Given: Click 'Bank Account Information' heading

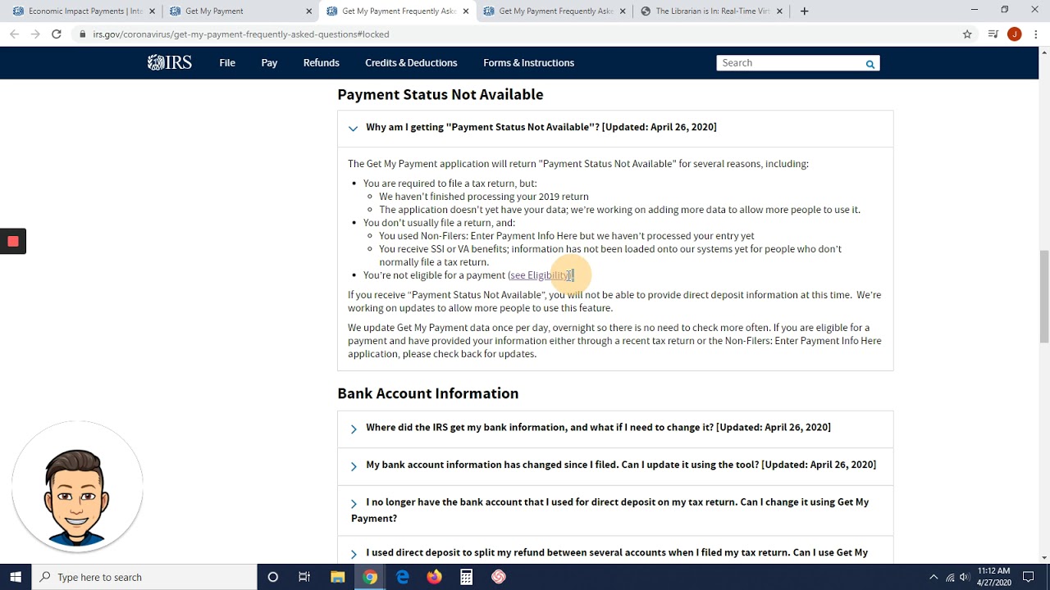Looking at the screenshot, I should [427, 393].
